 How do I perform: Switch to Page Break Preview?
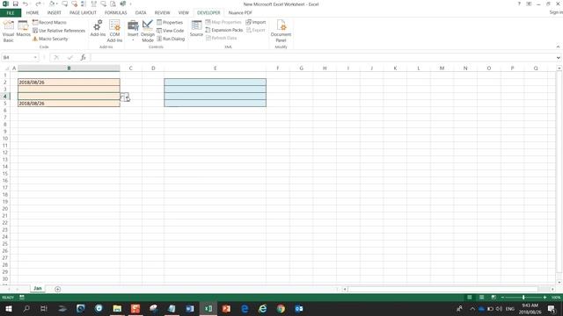[494, 297]
